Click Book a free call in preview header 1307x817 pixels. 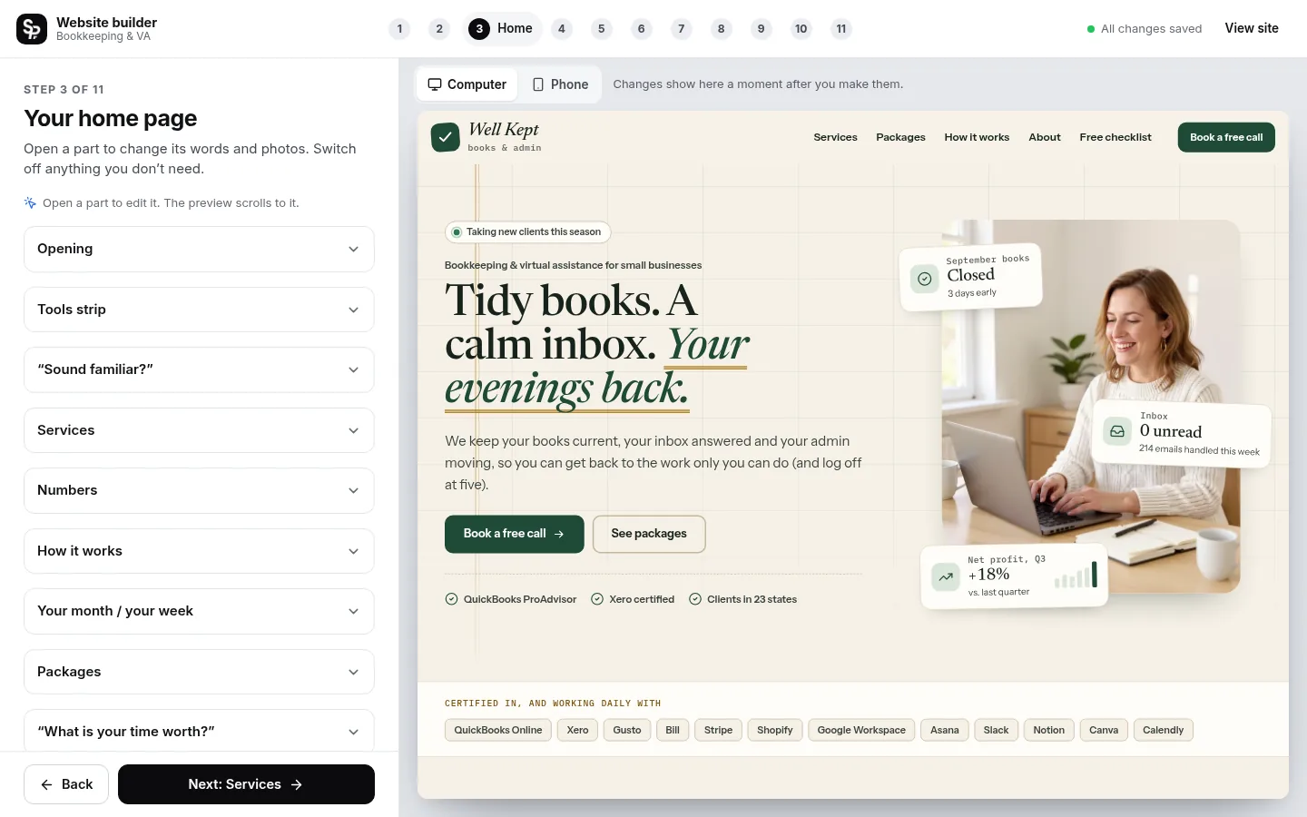1226,137
